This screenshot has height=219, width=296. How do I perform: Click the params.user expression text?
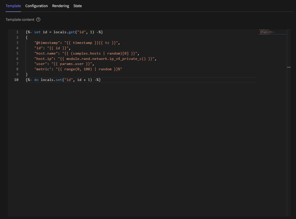(72, 64)
